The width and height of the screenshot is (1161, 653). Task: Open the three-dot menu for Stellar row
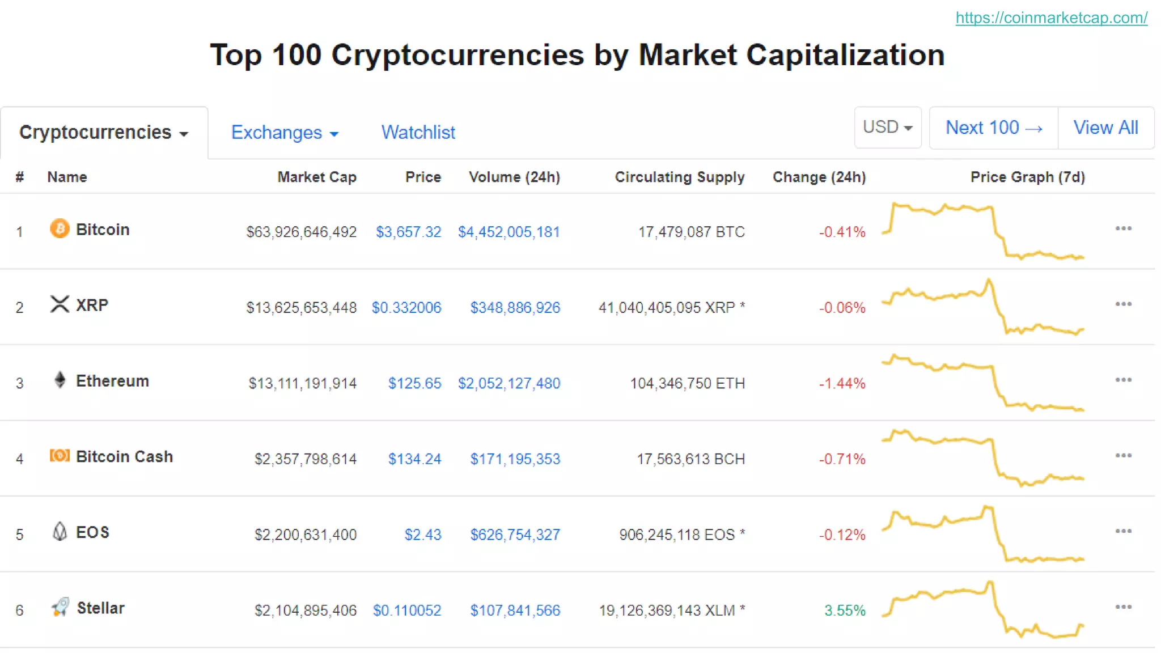coord(1123,607)
